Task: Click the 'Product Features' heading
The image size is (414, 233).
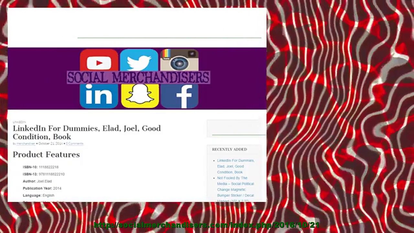Action: [46, 154]
